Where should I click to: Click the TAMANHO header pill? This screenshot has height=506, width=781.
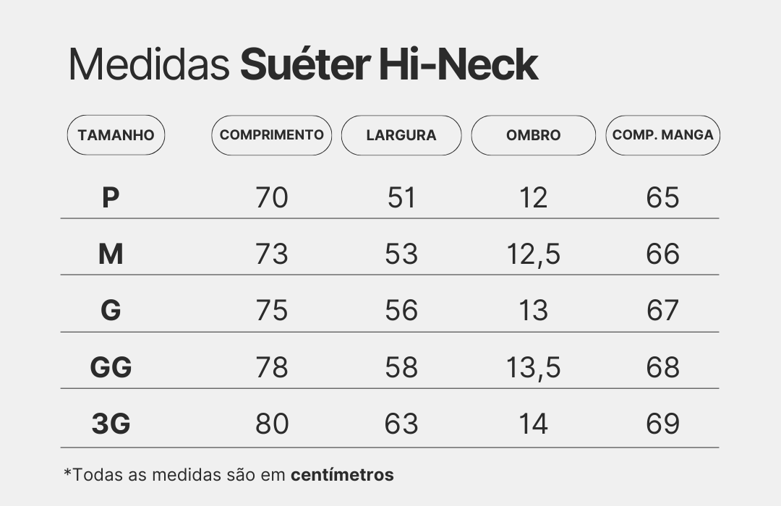point(116,135)
